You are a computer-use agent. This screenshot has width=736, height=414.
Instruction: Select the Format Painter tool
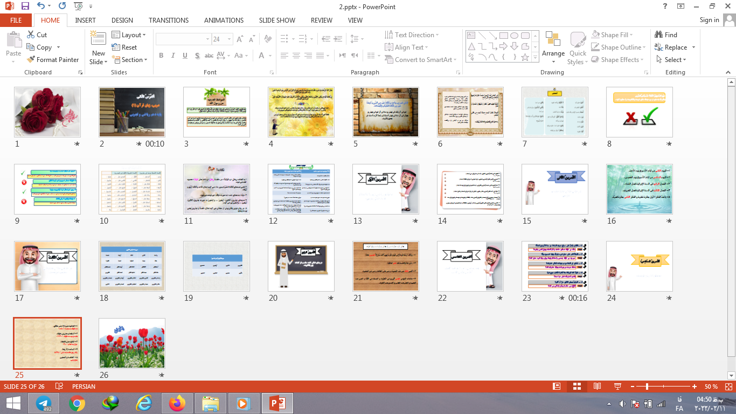coord(53,60)
